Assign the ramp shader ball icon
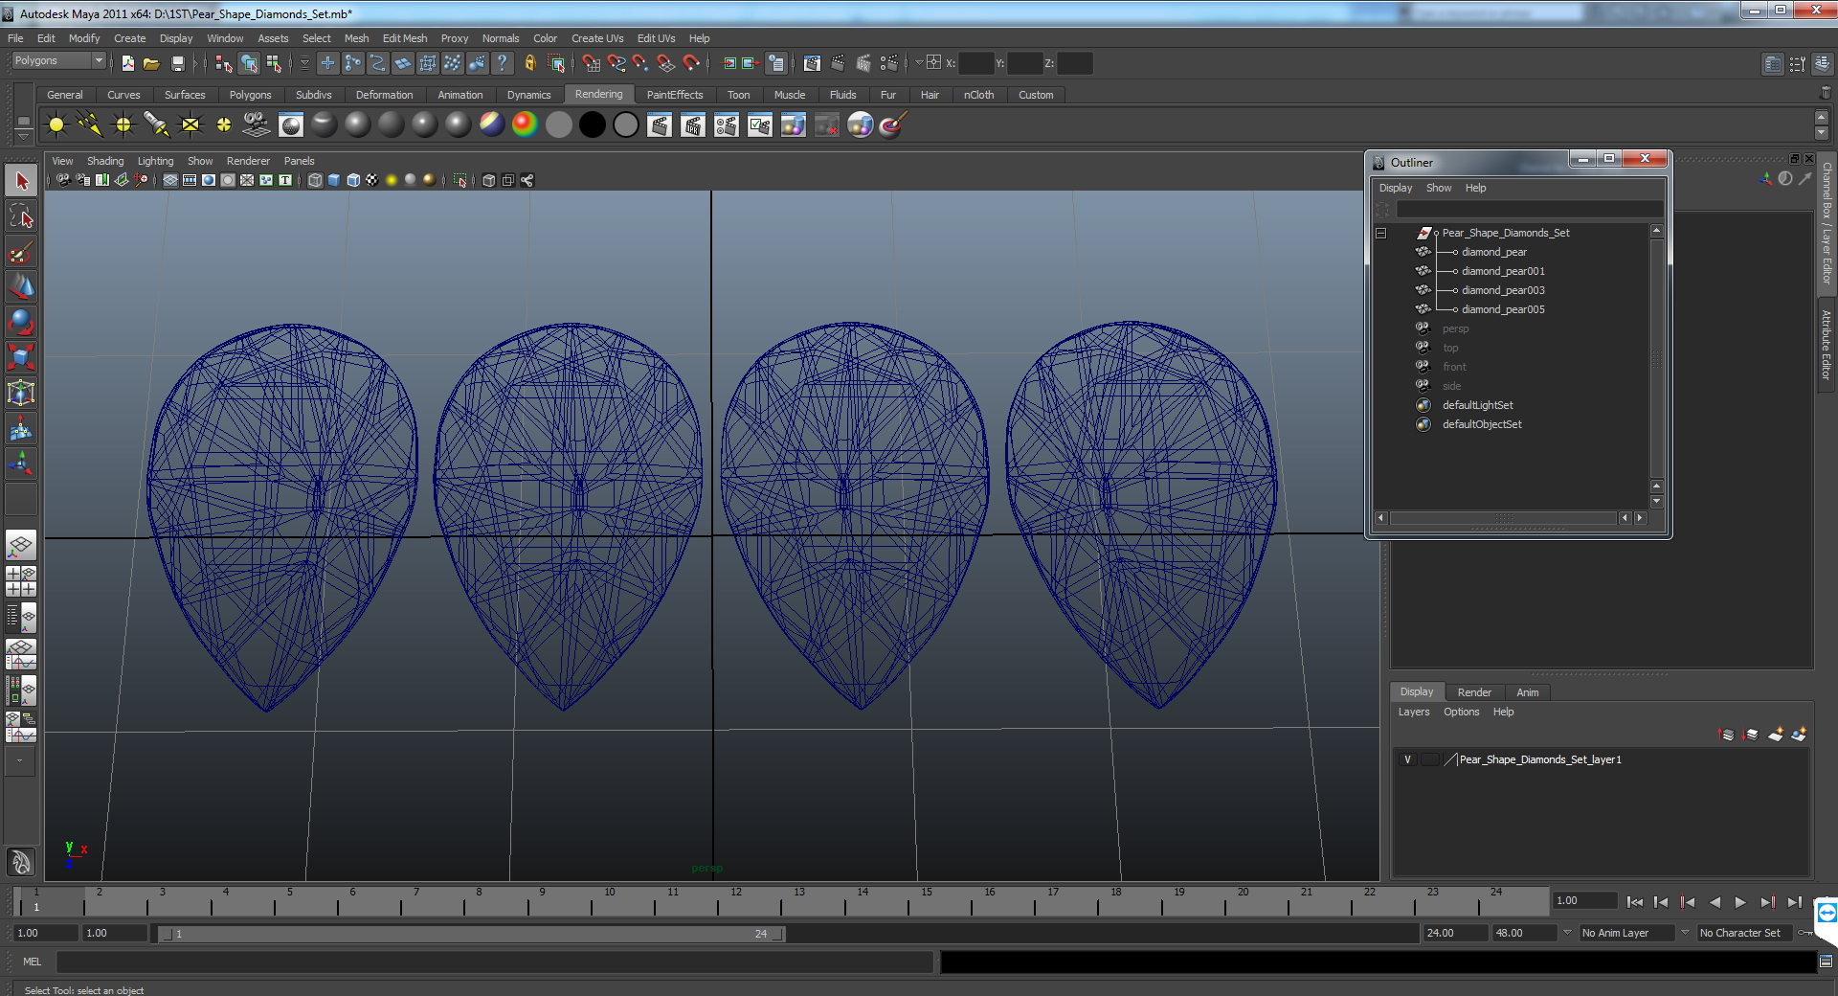Screen dimensions: 1838x996 (x=525, y=124)
